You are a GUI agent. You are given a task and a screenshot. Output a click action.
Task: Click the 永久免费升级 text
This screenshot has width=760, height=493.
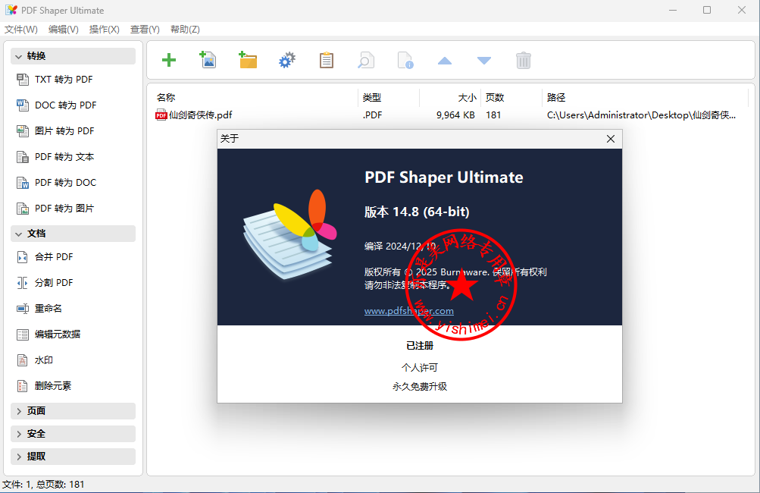click(x=420, y=386)
